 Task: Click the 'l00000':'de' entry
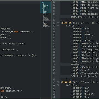click(81, 29)
